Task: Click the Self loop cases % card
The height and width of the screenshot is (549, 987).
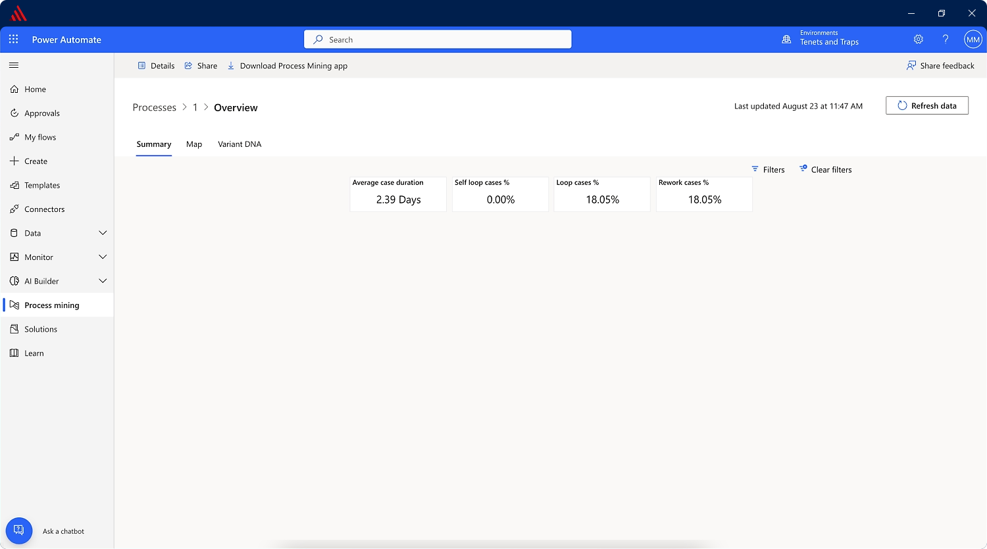Action: click(500, 194)
